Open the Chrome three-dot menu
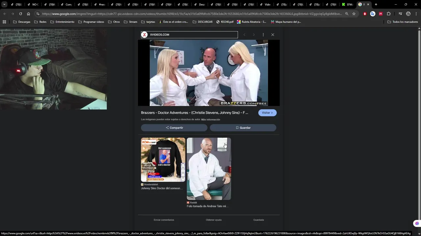The image size is (421, 236). pos(416,14)
